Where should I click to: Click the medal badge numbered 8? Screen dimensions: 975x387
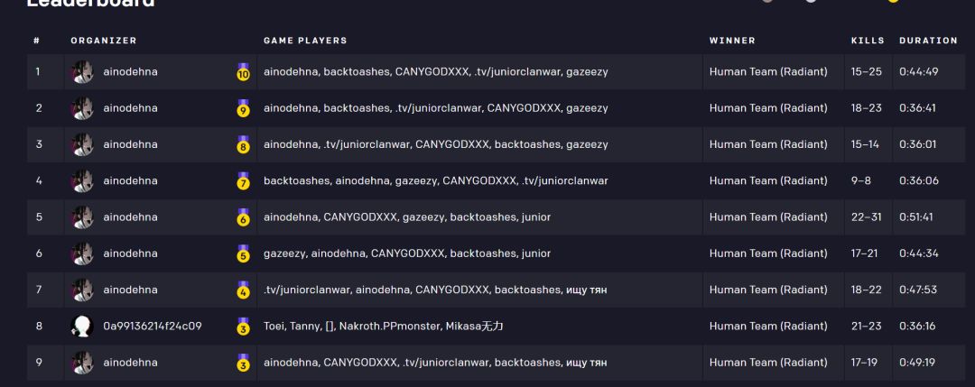(243, 144)
